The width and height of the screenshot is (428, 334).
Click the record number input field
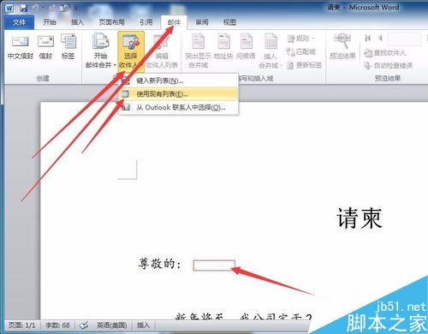tap(404, 39)
